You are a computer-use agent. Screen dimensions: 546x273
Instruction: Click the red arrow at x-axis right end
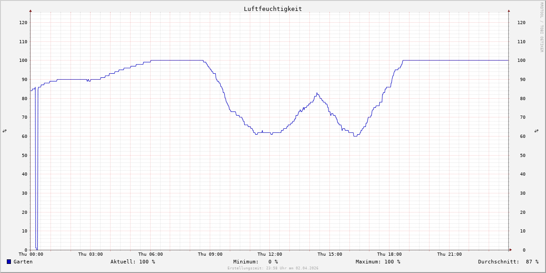click(x=511, y=250)
